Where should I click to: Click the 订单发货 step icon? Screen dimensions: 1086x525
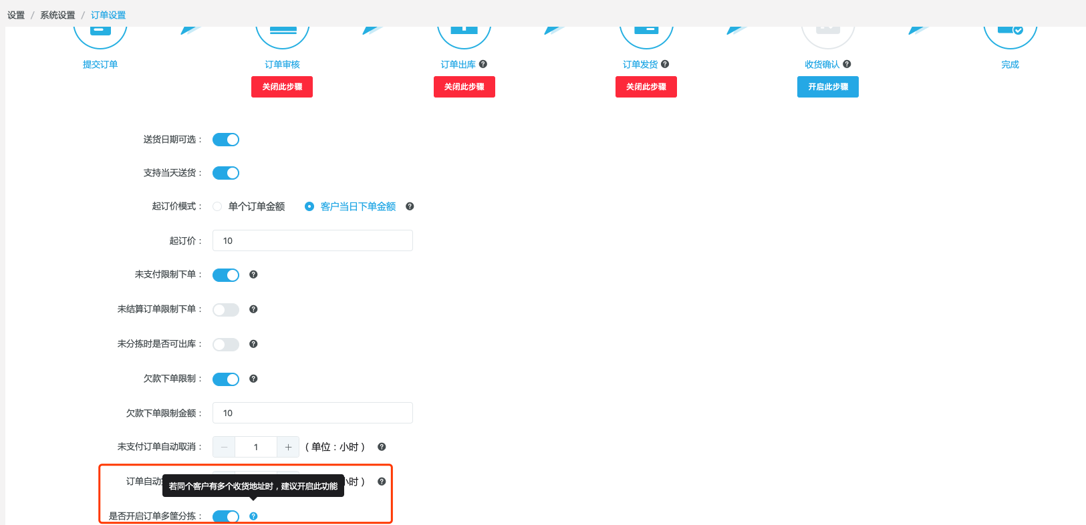click(x=646, y=37)
